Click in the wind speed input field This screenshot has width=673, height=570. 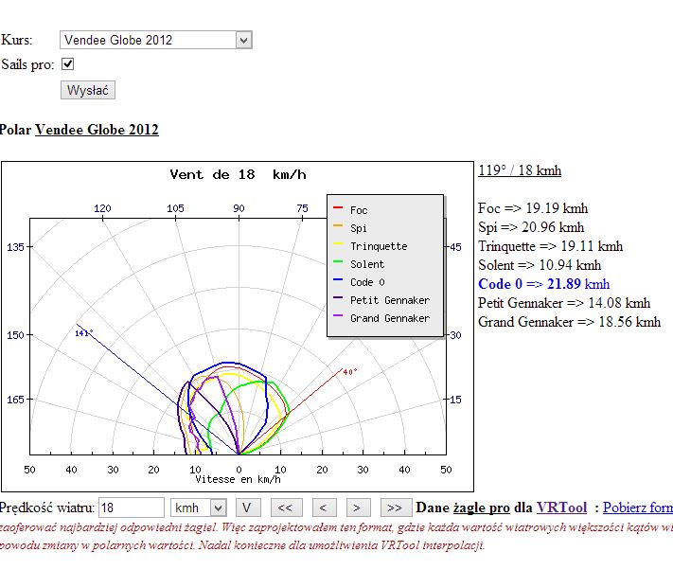click(132, 508)
